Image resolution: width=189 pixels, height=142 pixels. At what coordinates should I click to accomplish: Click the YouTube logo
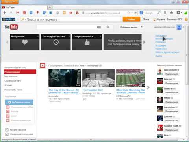pyautogui.click(x=11, y=27)
